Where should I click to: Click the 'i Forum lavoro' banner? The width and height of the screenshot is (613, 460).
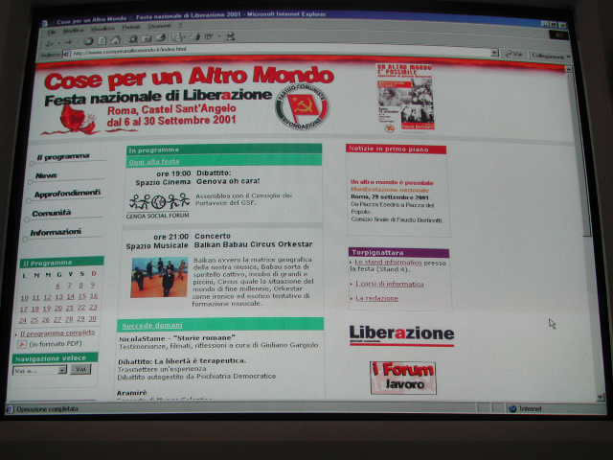pyautogui.click(x=403, y=378)
